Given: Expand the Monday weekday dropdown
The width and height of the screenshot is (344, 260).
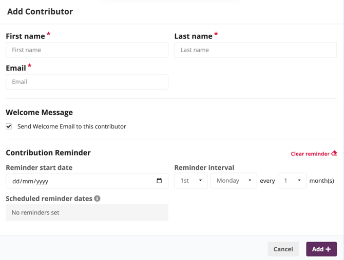Looking at the screenshot, I should tap(234, 181).
